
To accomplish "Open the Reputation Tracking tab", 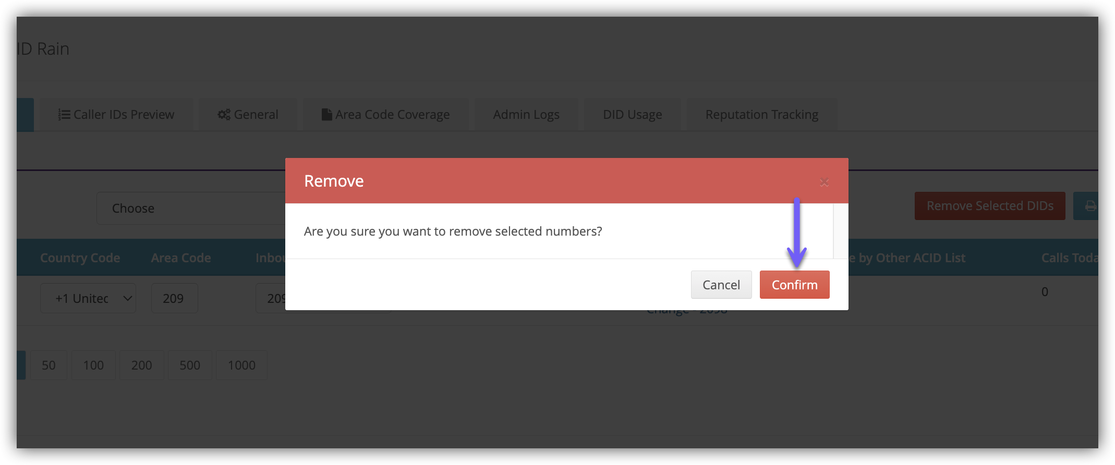I will coord(761,115).
